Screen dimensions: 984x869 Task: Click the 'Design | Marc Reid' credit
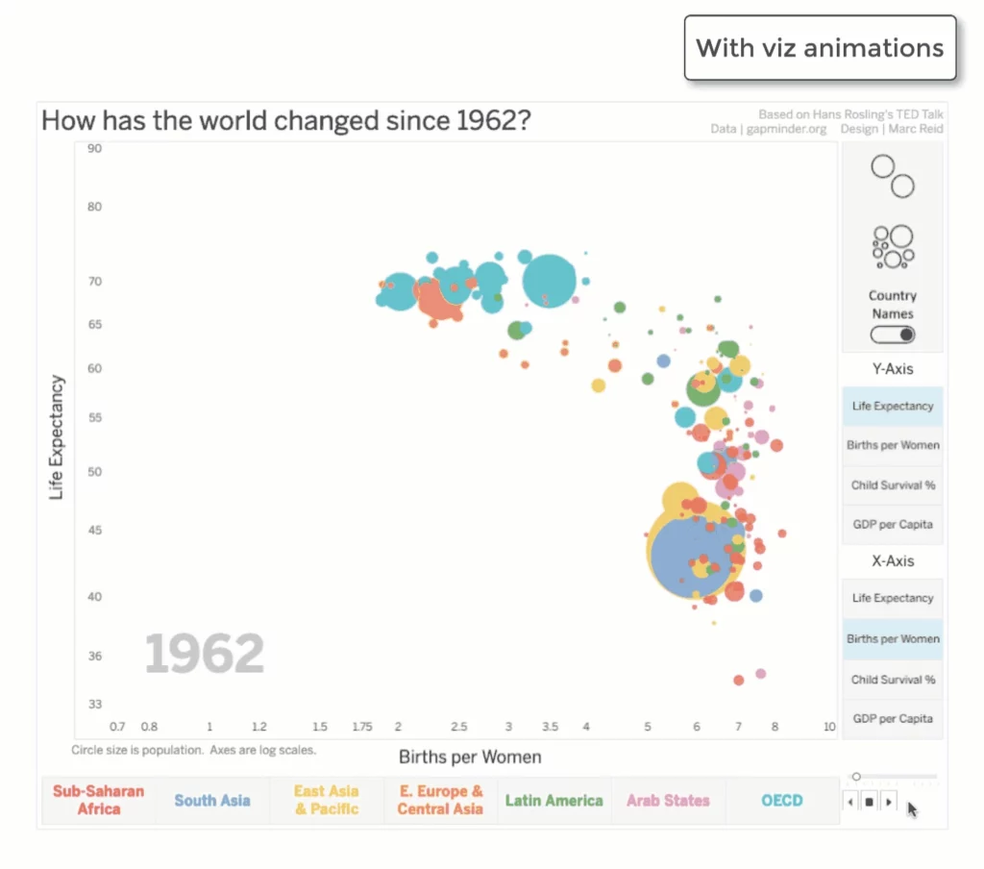[892, 129]
